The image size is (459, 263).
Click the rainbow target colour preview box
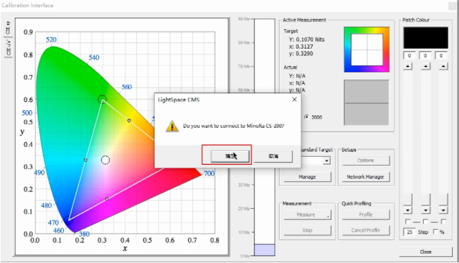[x=367, y=49]
